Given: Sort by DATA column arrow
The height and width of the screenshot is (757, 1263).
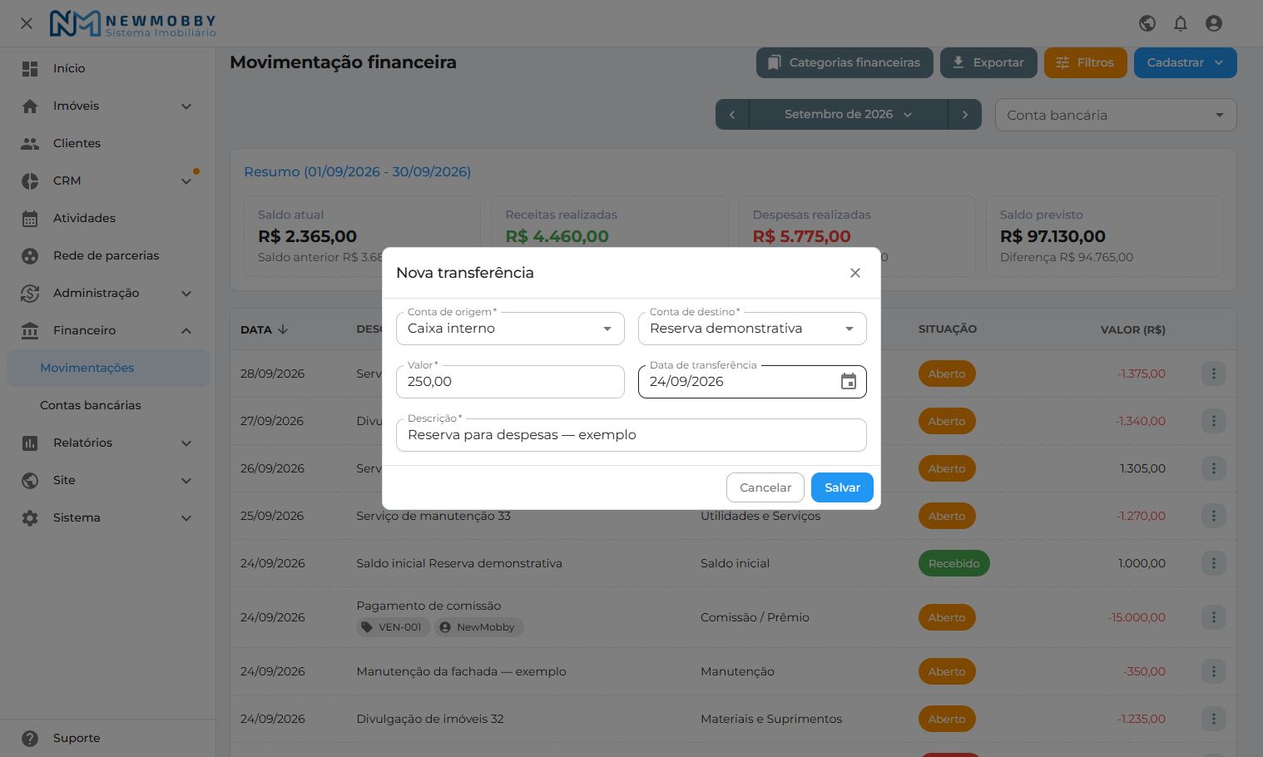Looking at the screenshot, I should (x=283, y=329).
